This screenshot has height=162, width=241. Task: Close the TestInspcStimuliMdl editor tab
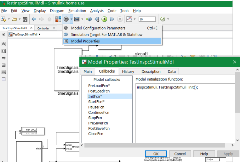[32, 28]
